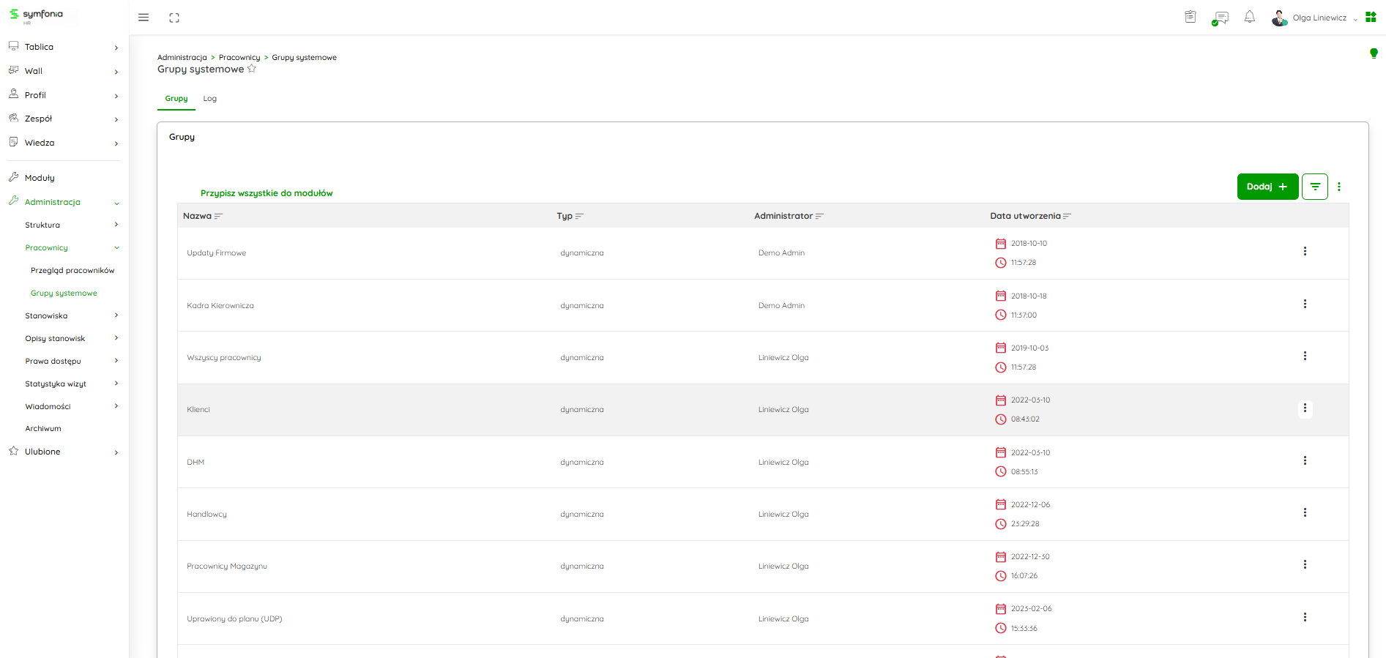
Task: Switch to Grupy tab
Action: point(176,98)
